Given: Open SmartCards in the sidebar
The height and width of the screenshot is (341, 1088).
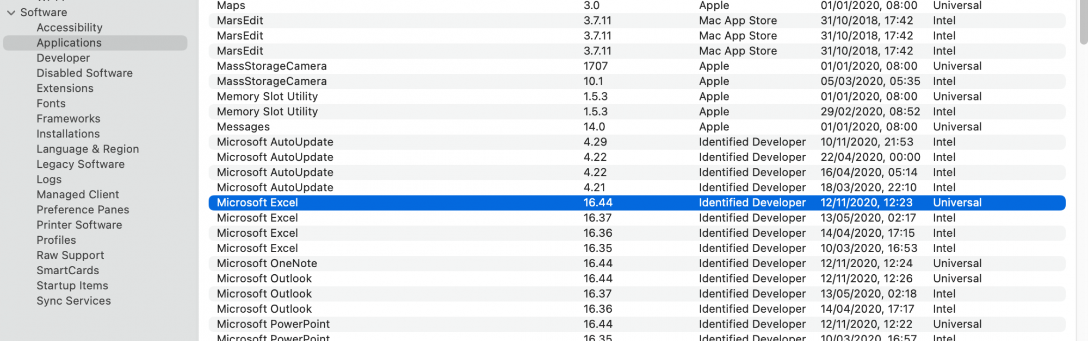Looking at the screenshot, I should tap(68, 271).
